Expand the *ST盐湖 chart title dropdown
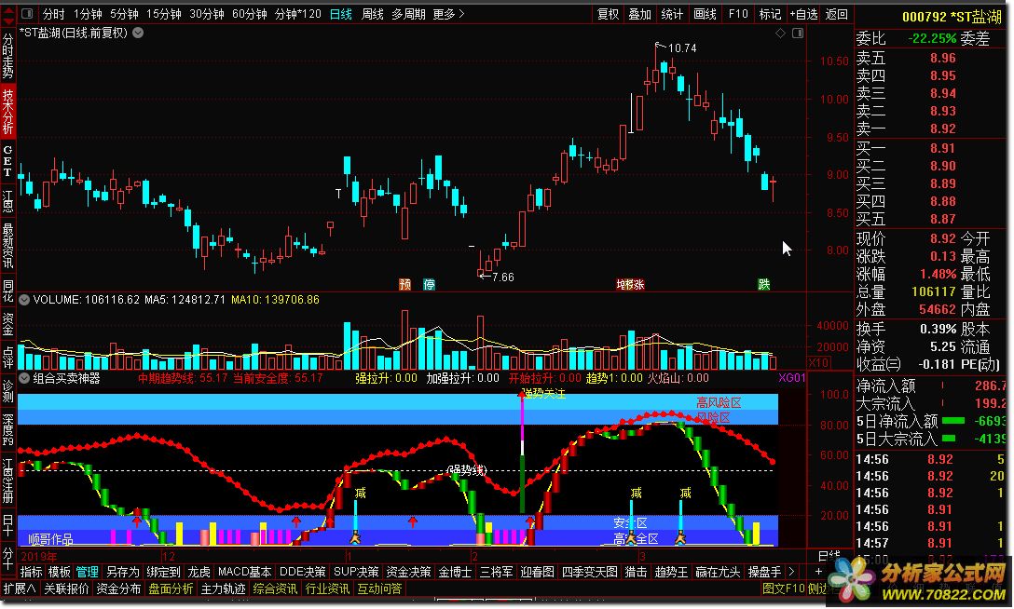The width and height of the screenshot is (1014, 609). [138, 33]
